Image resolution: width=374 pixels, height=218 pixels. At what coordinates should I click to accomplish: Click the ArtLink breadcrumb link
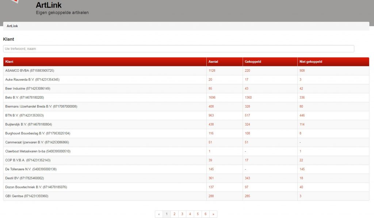[x=12, y=26]
